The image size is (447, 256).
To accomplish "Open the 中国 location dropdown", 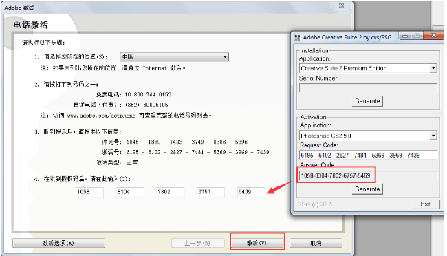I will [x=175, y=57].
